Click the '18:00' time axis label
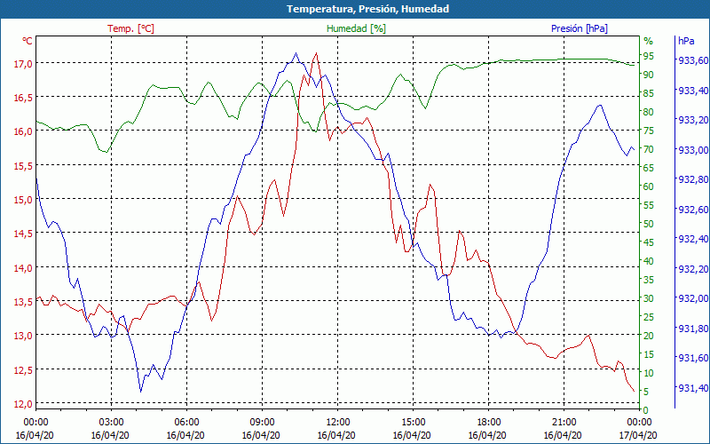Image resolution: width=710 pixels, height=444 pixels. 489,423
